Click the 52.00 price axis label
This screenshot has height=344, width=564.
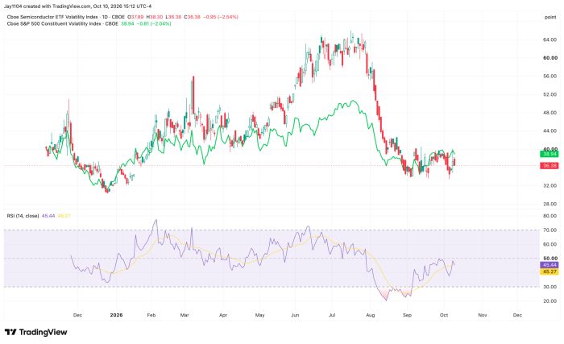pyautogui.click(x=550, y=94)
